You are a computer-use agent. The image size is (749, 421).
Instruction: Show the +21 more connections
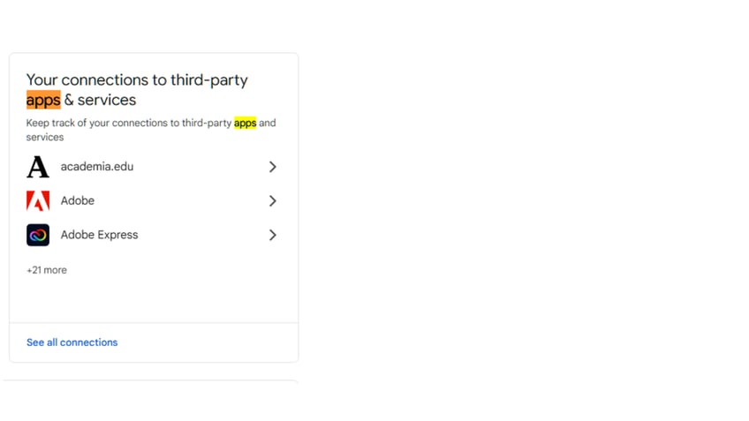[x=46, y=270]
